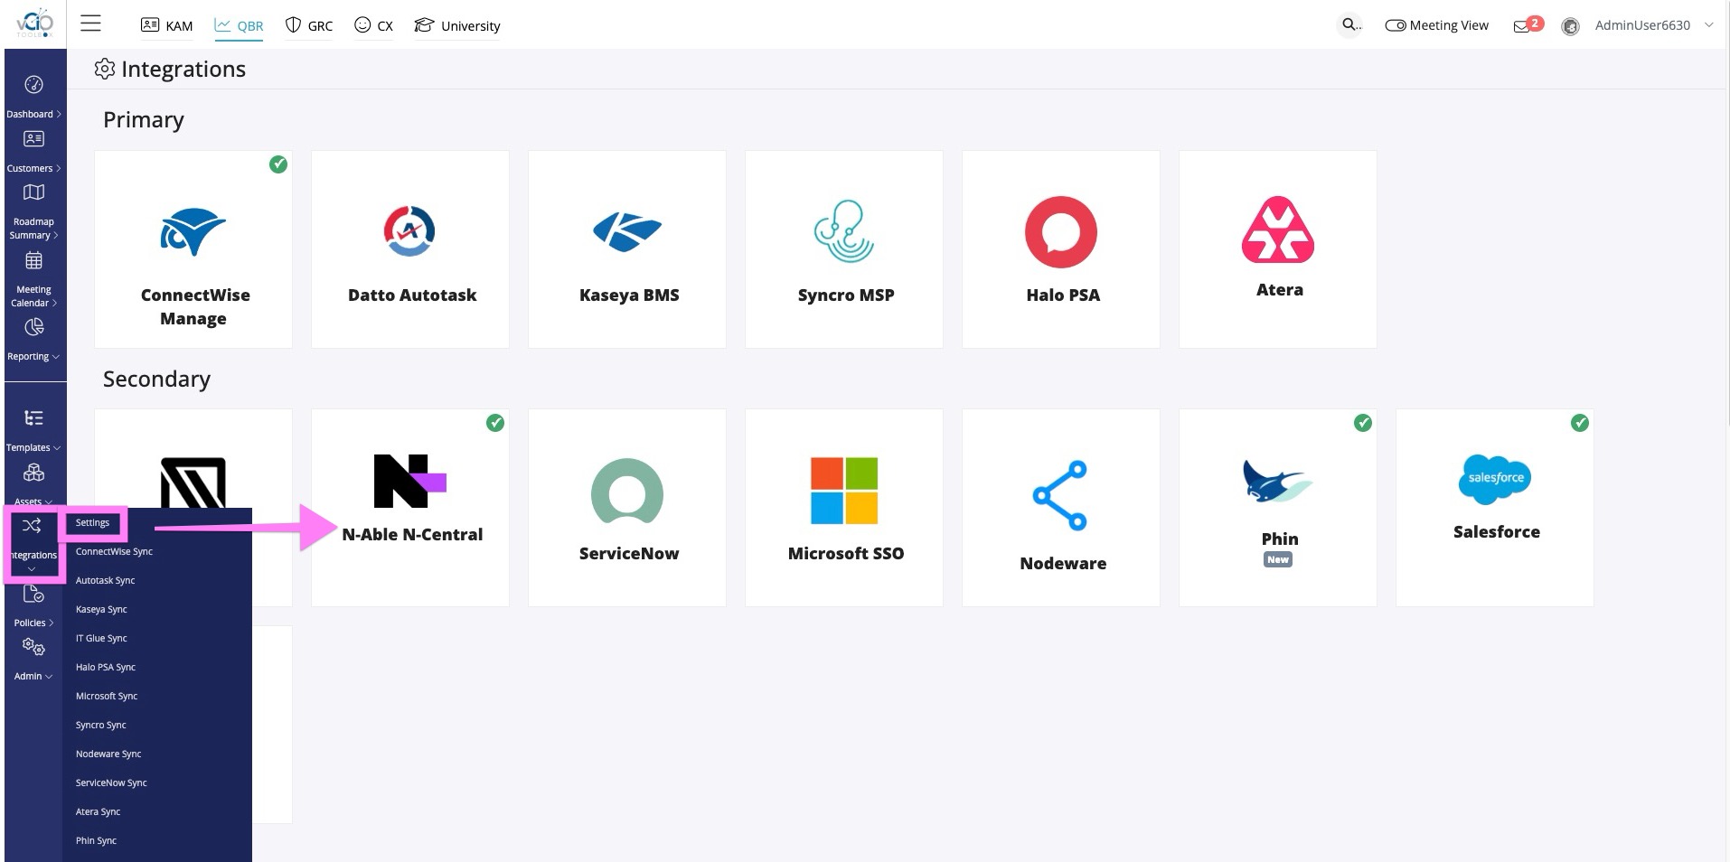1730x862 pixels.
Task: Open Microsoft Sync menu item
Action: click(107, 697)
